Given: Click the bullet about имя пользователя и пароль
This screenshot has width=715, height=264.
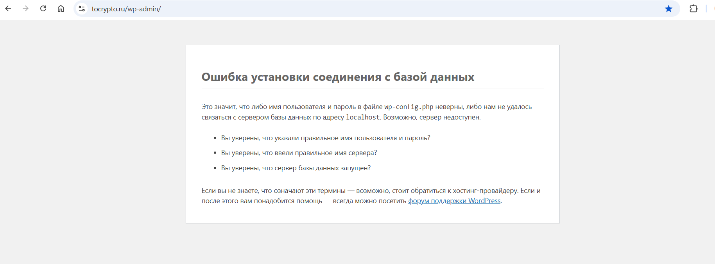Looking at the screenshot, I should point(325,138).
